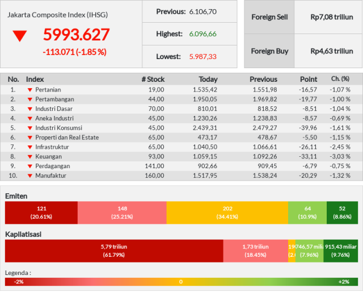Click the Highest value 6.096,66
Screen dimensions: 363x300
203,34
